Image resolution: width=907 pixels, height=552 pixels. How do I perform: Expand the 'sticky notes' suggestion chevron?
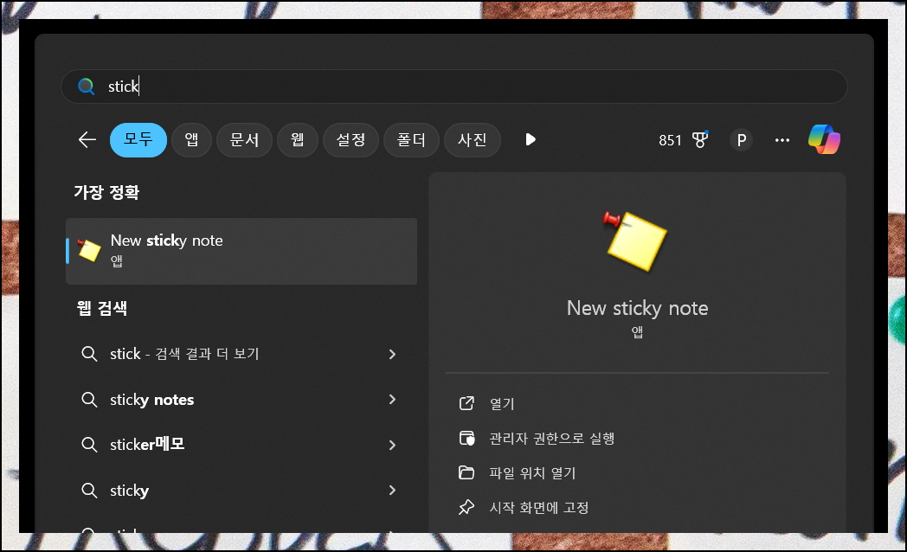tap(392, 400)
